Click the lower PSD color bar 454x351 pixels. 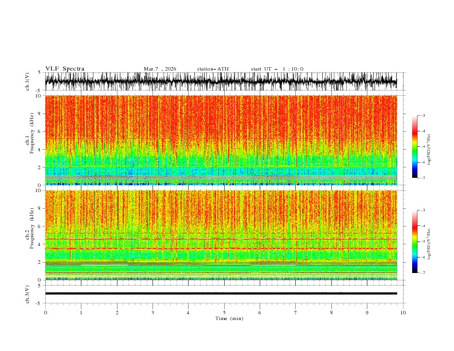point(414,241)
